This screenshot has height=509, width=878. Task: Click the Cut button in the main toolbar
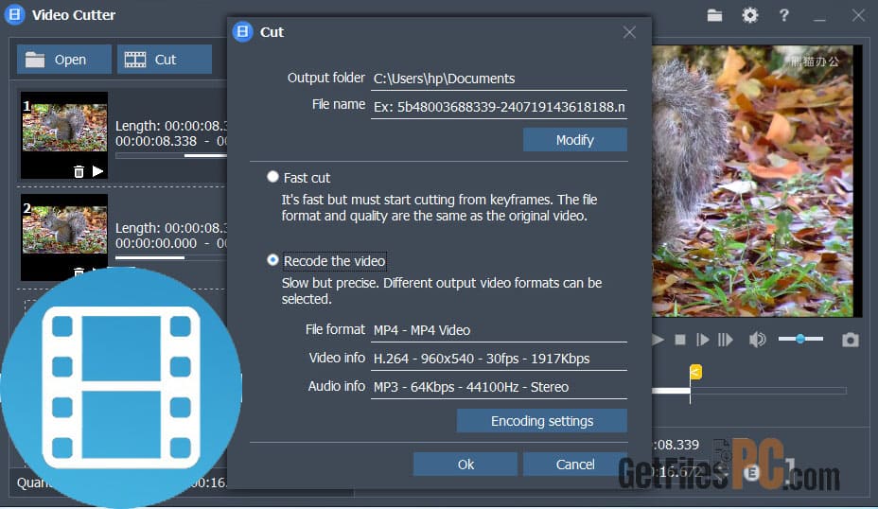point(165,60)
